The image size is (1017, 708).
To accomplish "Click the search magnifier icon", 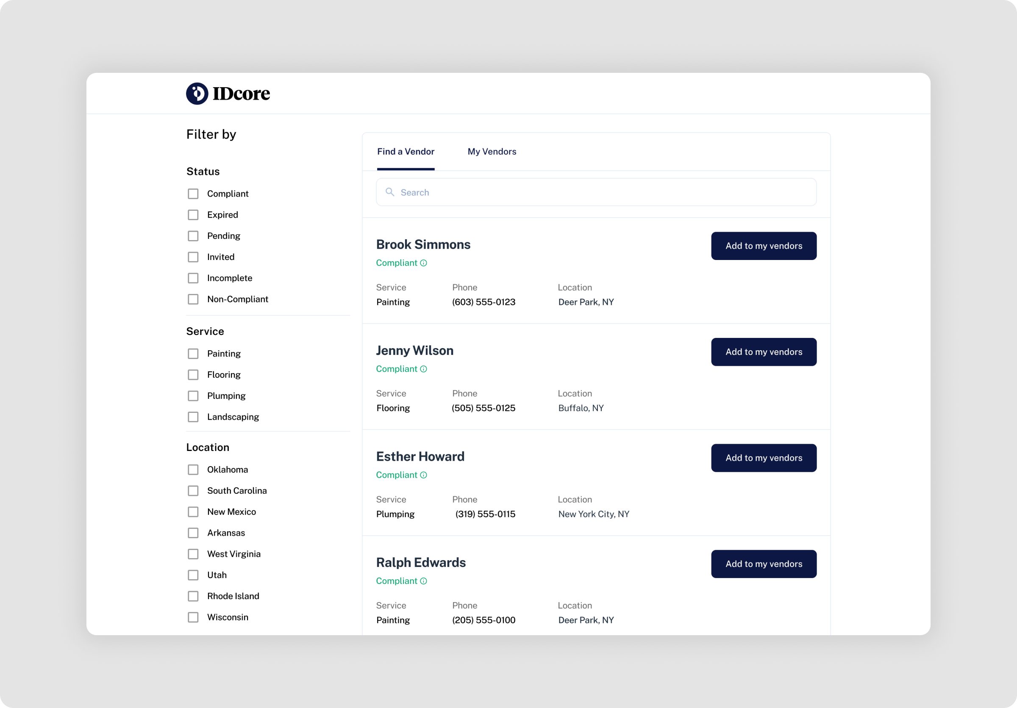I will (x=390, y=192).
